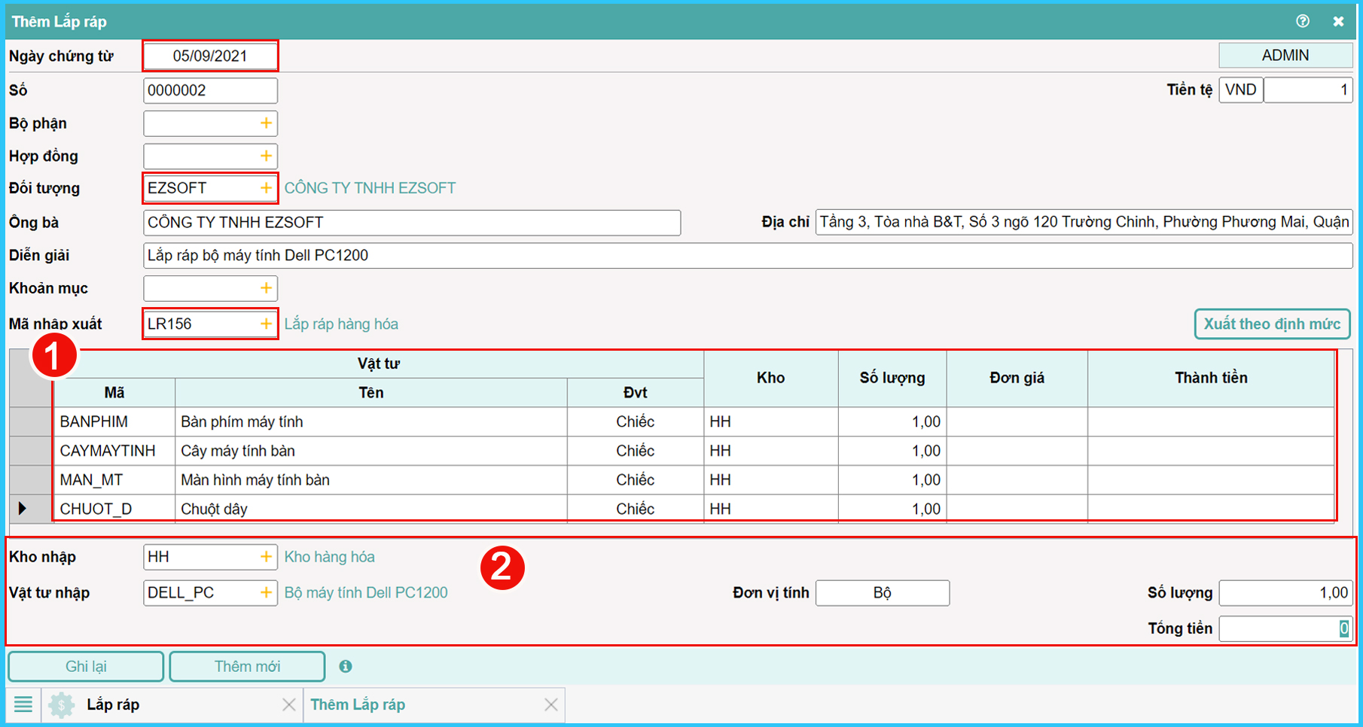
Task: Click the Thêm mới button
Action: (247, 667)
